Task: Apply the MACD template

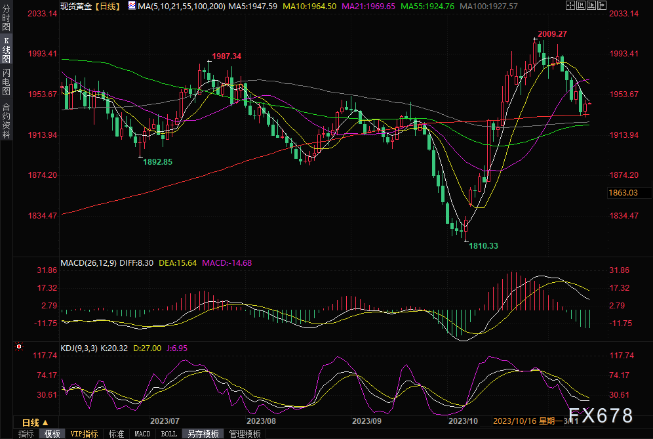Action: (x=142, y=434)
